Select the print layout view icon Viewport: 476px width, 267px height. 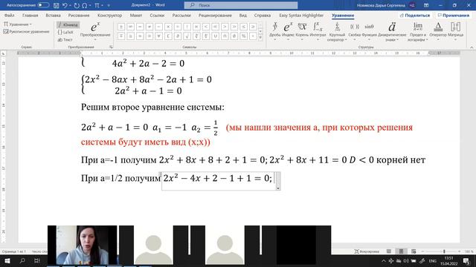pyautogui.click(x=401, y=251)
